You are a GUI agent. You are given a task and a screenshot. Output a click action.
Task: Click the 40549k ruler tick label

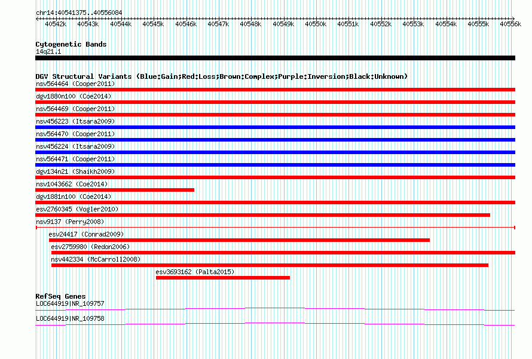point(283,24)
